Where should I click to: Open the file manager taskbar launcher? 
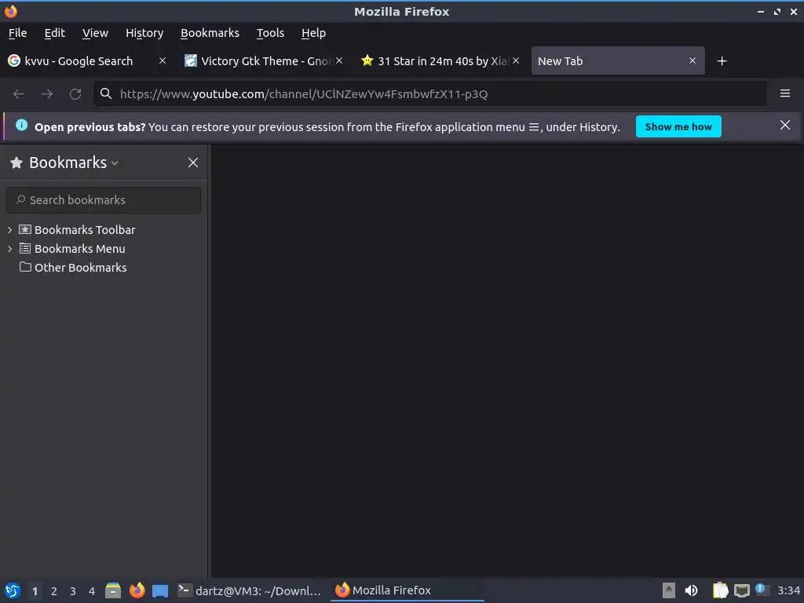pyautogui.click(x=113, y=590)
